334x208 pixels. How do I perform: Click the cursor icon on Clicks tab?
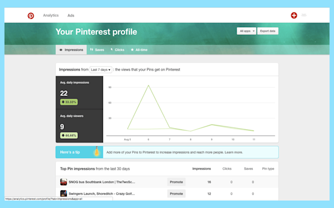111,49
